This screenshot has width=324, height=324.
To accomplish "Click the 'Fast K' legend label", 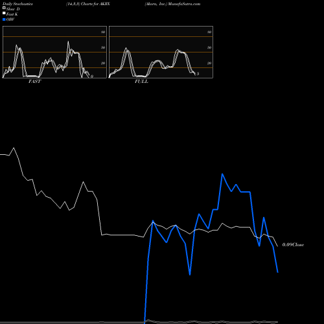I will click(x=12, y=14).
